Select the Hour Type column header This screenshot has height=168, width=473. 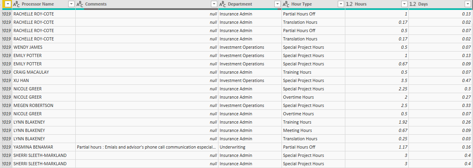313,4
